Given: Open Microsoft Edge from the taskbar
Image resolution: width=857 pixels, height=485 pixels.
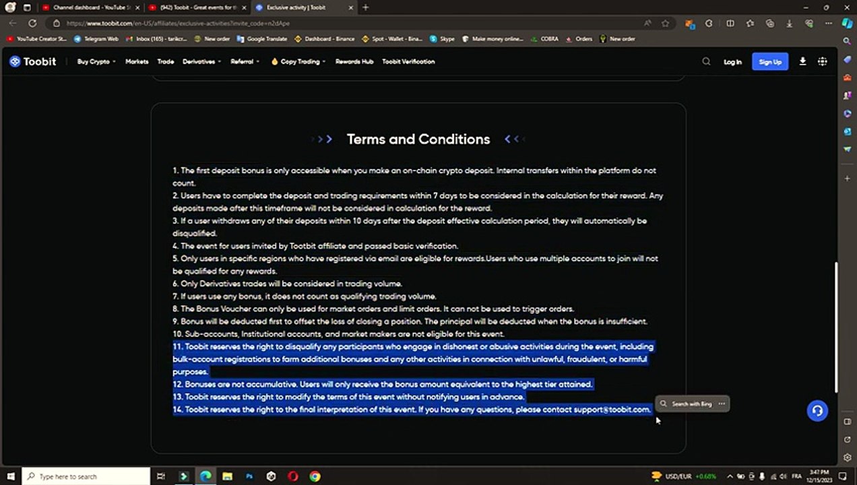Looking at the screenshot, I should (x=205, y=476).
